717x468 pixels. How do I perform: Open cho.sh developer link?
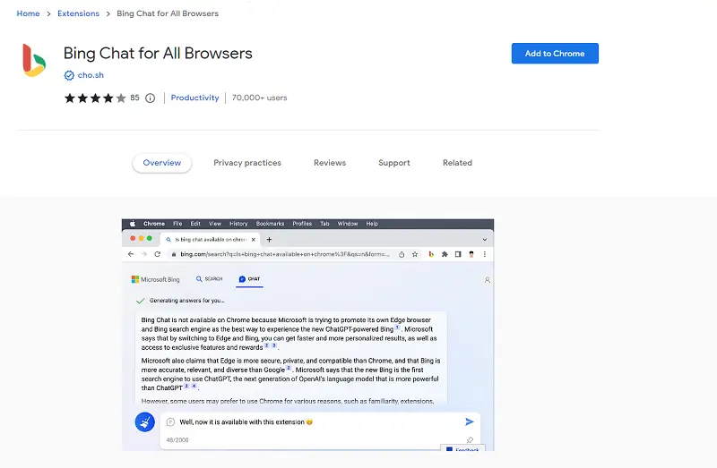pyautogui.click(x=91, y=75)
